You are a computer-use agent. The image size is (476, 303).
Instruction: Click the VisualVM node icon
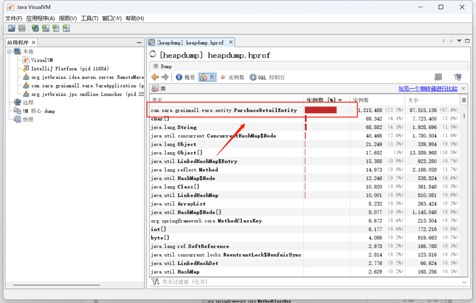click(x=26, y=60)
